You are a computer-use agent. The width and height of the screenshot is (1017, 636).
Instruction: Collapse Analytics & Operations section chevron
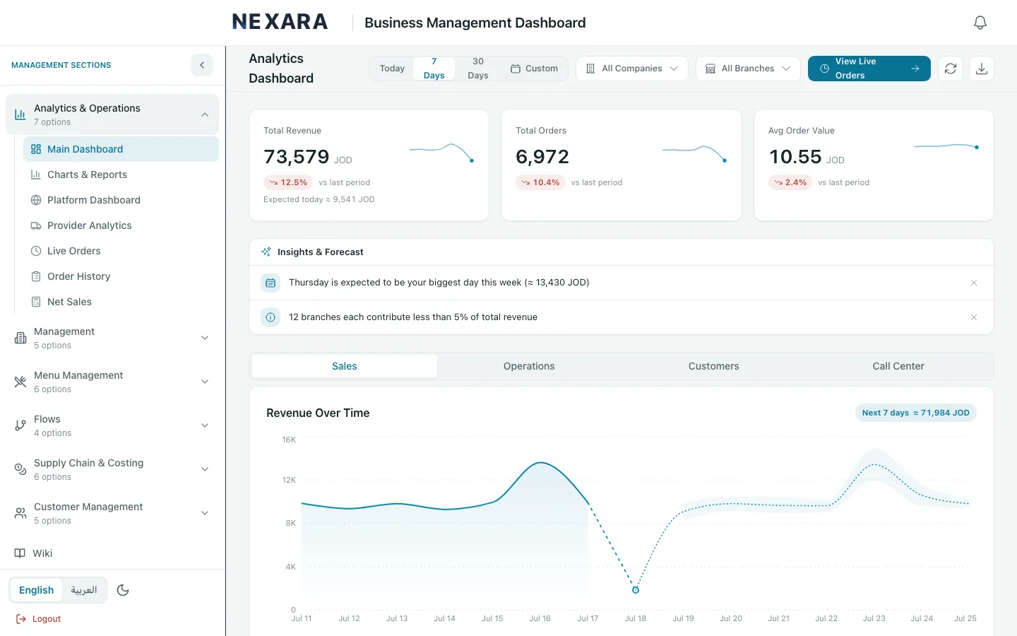point(205,114)
